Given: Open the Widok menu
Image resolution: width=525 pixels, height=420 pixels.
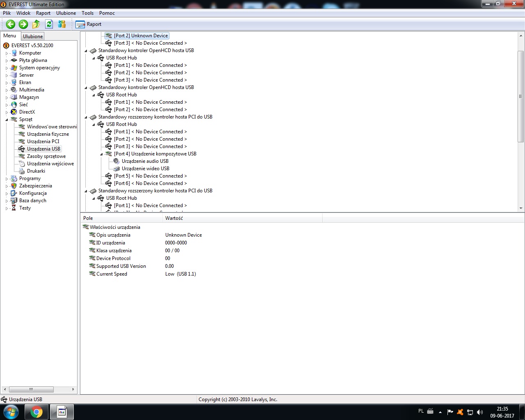Looking at the screenshot, I should (x=23, y=13).
